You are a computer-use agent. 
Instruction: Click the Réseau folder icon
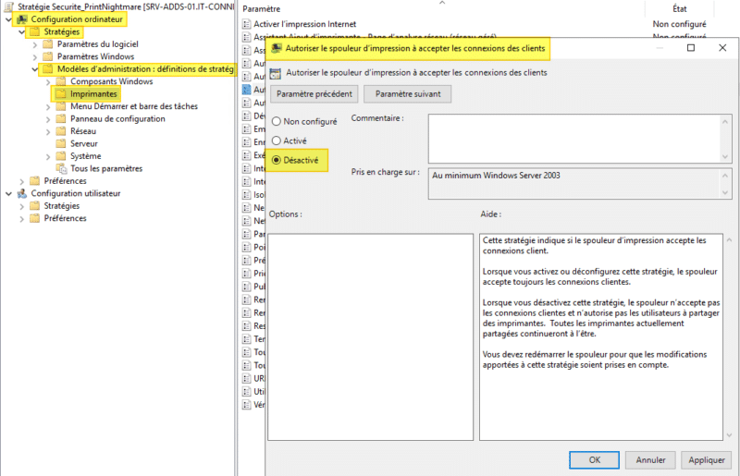tap(61, 131)
